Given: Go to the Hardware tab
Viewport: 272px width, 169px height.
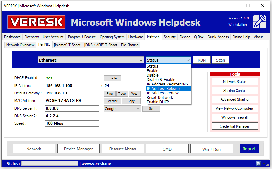Looking at the screenshot, I should [136, 37].
